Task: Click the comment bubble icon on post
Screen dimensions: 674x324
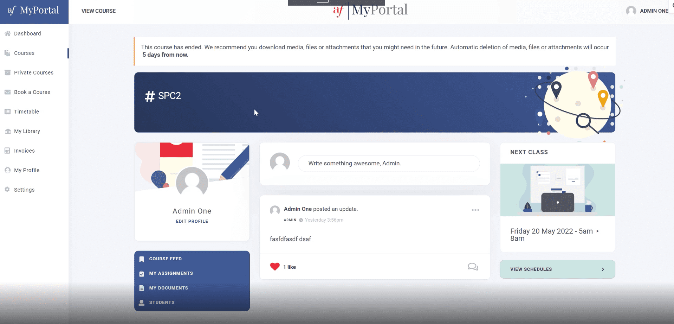Action: [473, 267]
